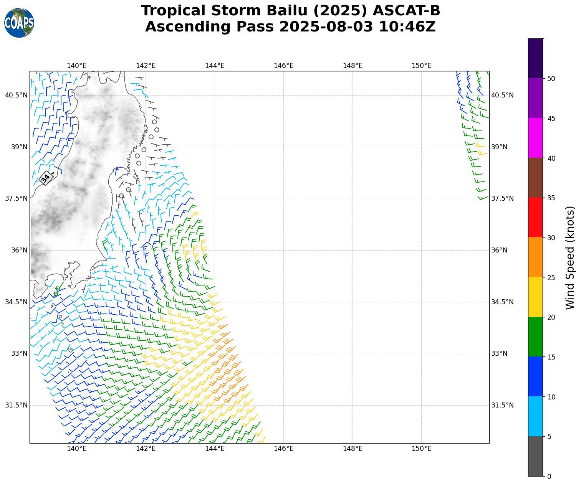Click the COAPS globe logo
581x485 pixels.
(x=19, y=23)
